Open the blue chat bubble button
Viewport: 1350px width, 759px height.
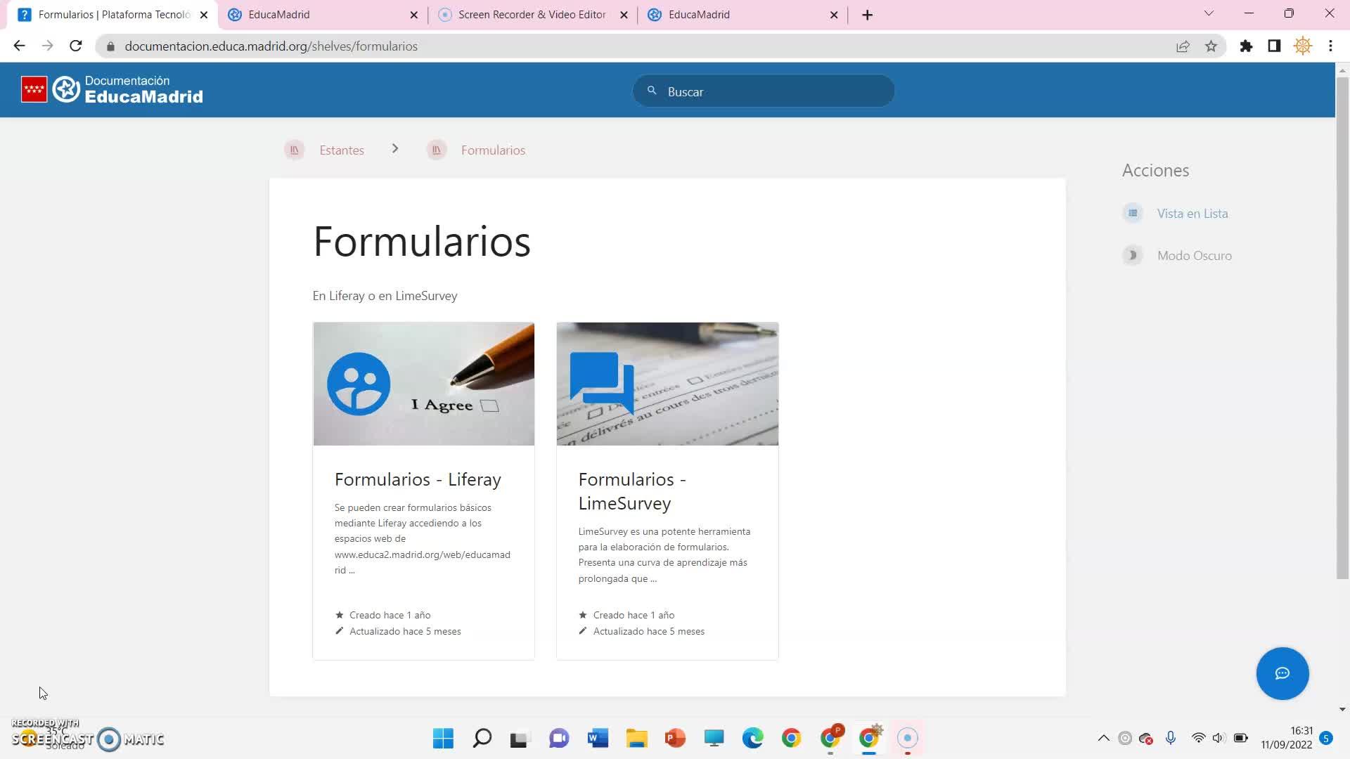[1282, 673]
